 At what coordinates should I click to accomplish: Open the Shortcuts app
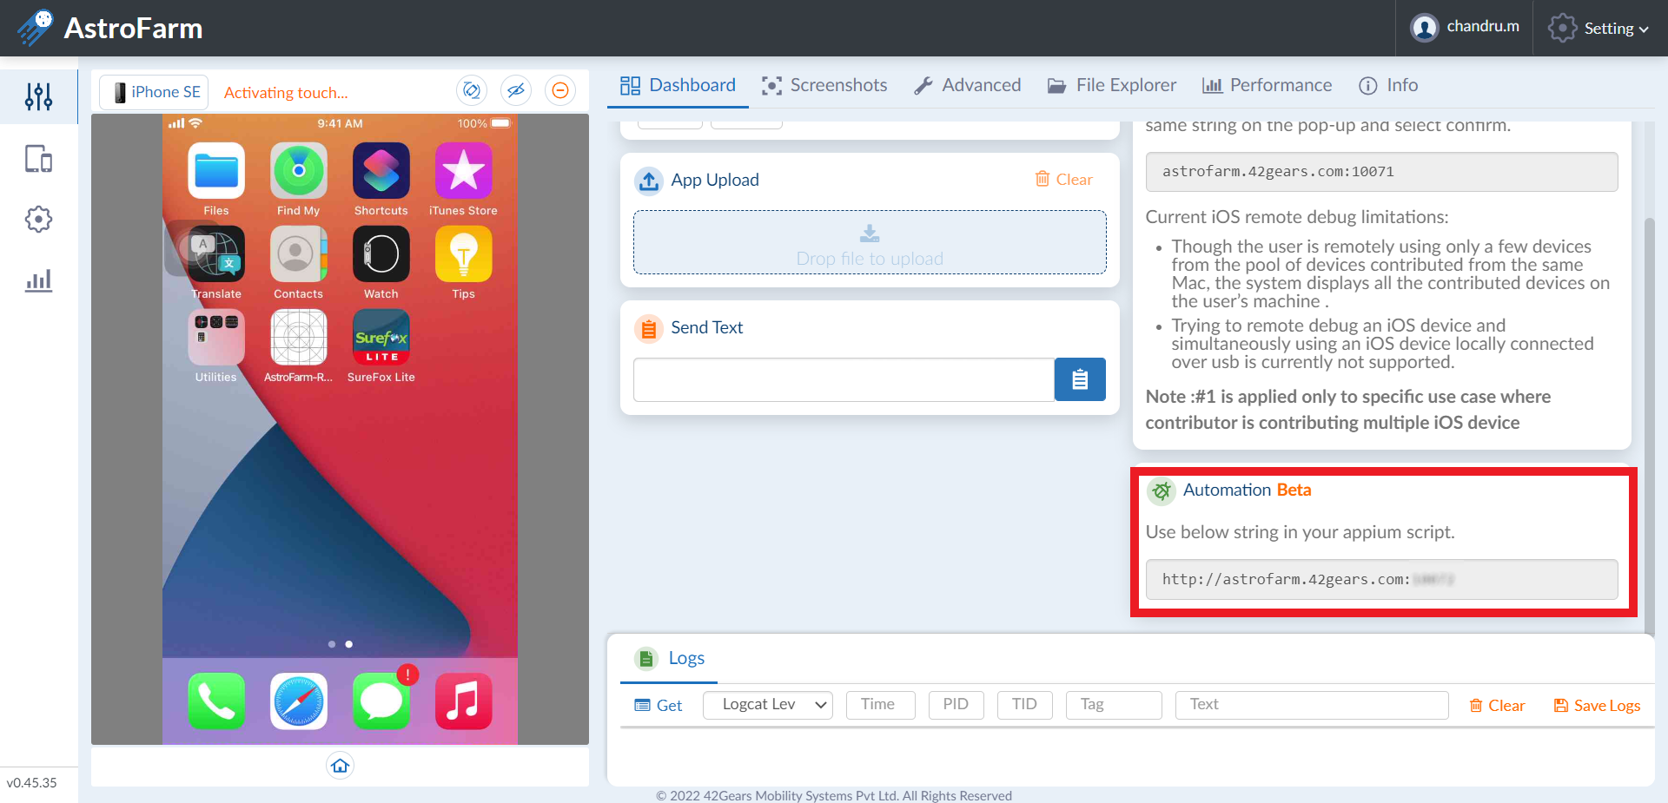coord(381,171)
